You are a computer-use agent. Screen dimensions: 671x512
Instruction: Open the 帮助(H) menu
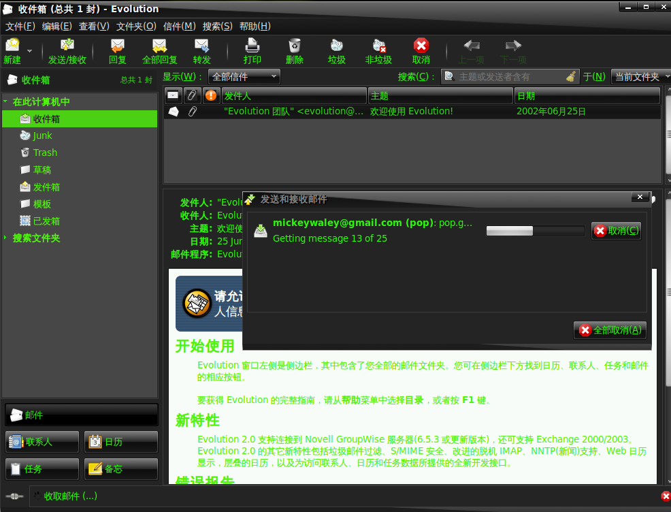tap(255, 26)
